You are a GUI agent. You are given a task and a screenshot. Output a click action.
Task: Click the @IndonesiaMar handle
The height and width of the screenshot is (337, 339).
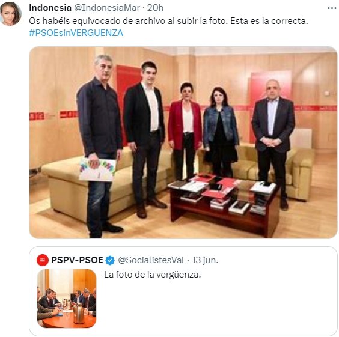[x=107, y=8]
